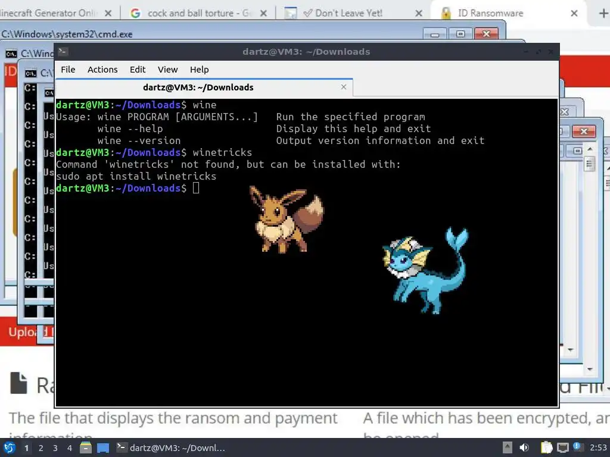
Task: Click 'sudo apt install winetricks' text
Action: click(136, 176)
